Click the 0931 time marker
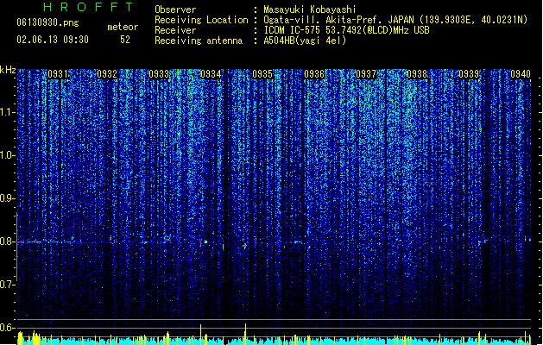 click(x=58, y=74)
